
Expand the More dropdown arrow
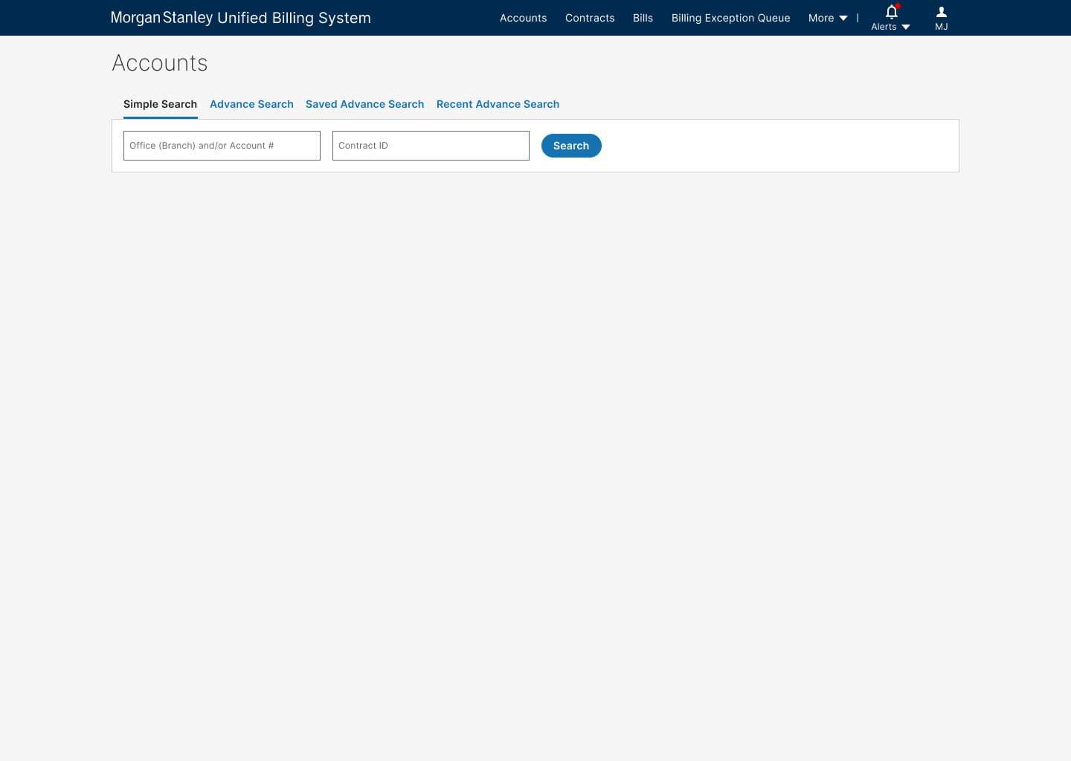843,18
